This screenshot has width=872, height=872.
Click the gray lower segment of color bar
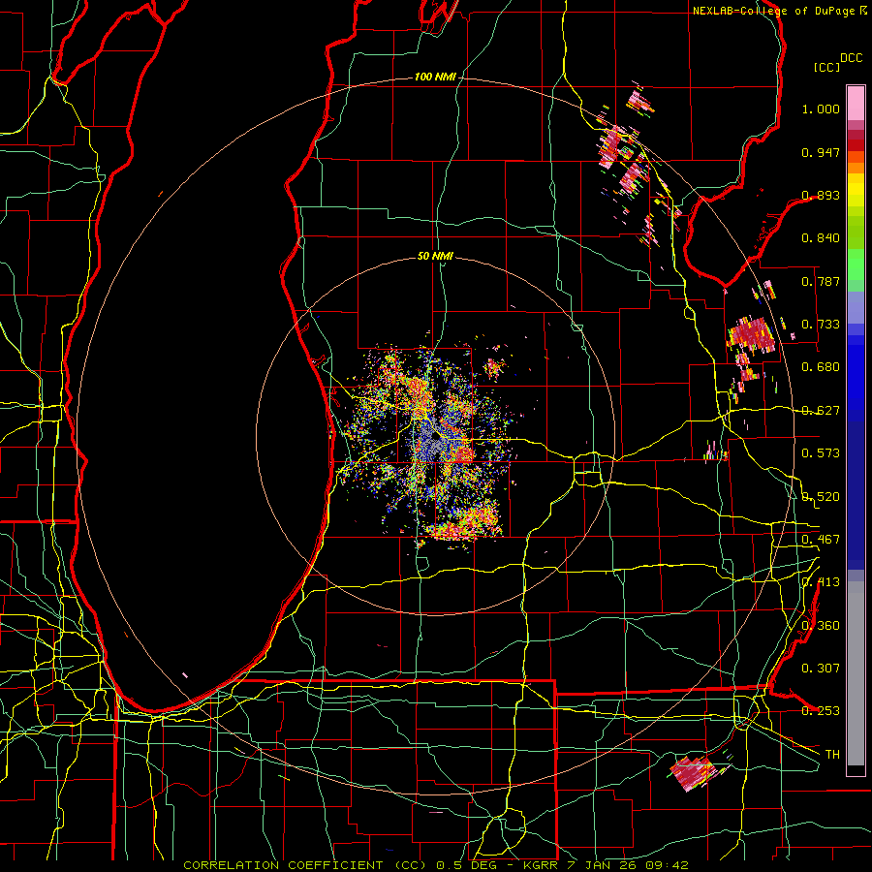coord(856,673)
